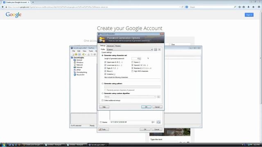The height and width of the screenshot is (147, 262).
Task: Open Firefox URL history dropdown arrow
Action: (180, 7)
